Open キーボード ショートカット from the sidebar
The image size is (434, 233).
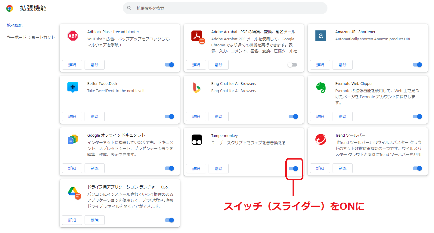(x=30, y=37)
